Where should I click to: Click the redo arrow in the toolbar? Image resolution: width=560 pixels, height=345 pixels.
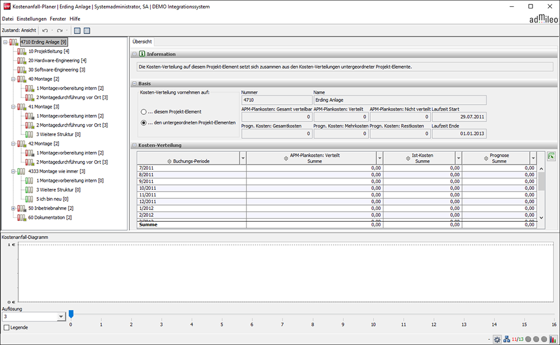[x=60, y=30]
